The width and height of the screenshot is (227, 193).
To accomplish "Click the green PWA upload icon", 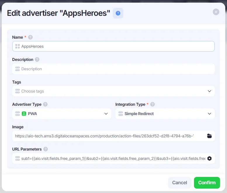I will pyautogui.click(x=24, y=114).
